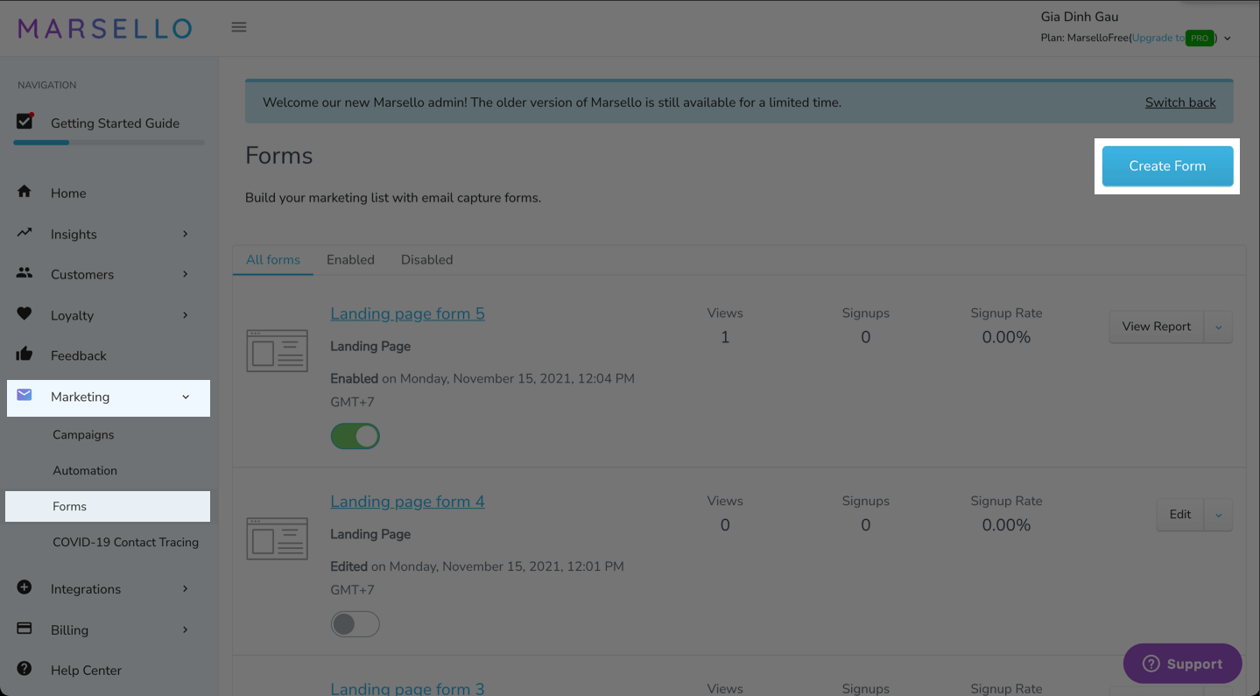Open the Landing page form 4 link

click(407, 502)
